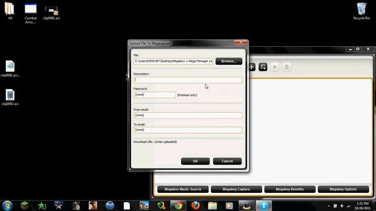The image size is (376, 211).
Task: Open the Windows Start button
Action: (x=8, y=206)
